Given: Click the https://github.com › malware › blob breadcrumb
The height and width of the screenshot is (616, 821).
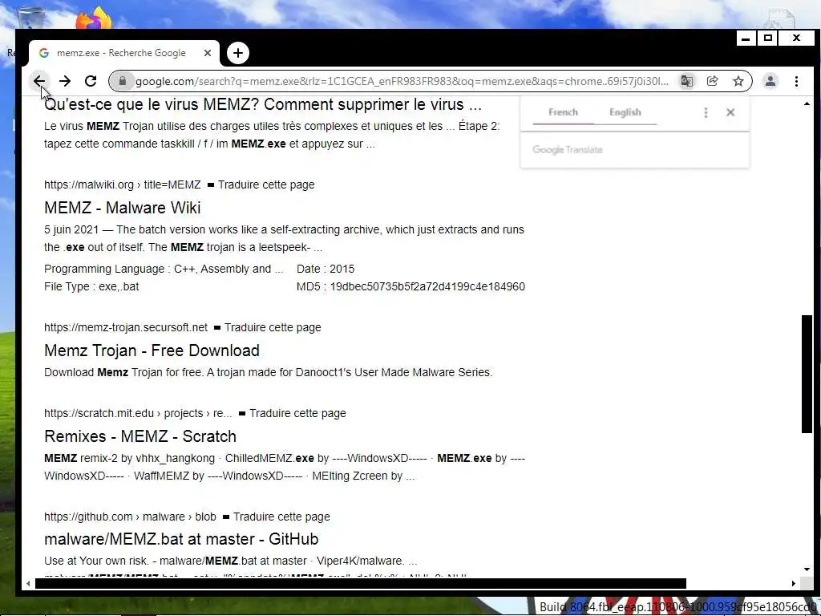Looking at the screenshot, I should [130, 517].
